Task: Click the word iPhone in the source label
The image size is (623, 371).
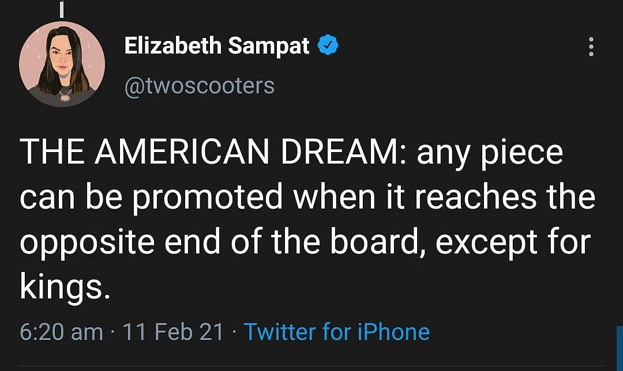Action: click(x=394, y=332)
